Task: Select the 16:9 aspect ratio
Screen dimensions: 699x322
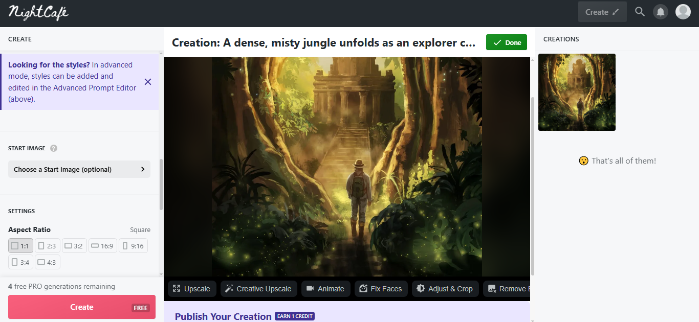Action: (102, 245)
